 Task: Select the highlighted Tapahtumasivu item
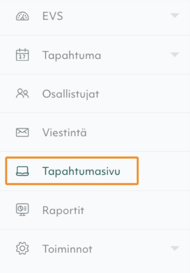click(x=72, y=171)
